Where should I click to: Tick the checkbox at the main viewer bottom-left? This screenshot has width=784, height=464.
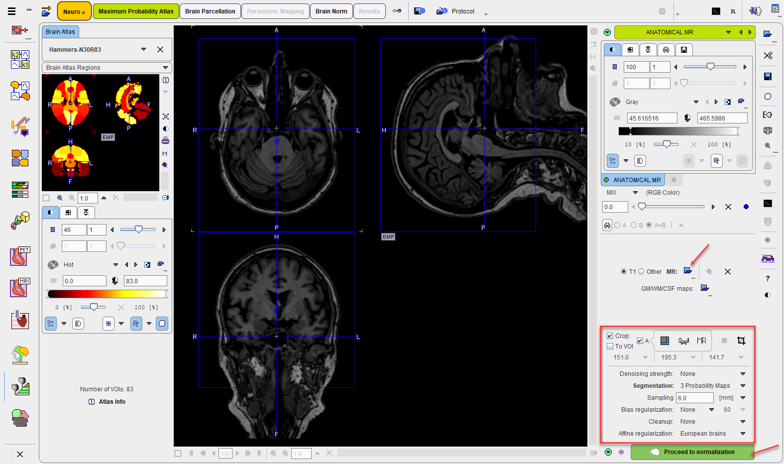click(178, 453)
